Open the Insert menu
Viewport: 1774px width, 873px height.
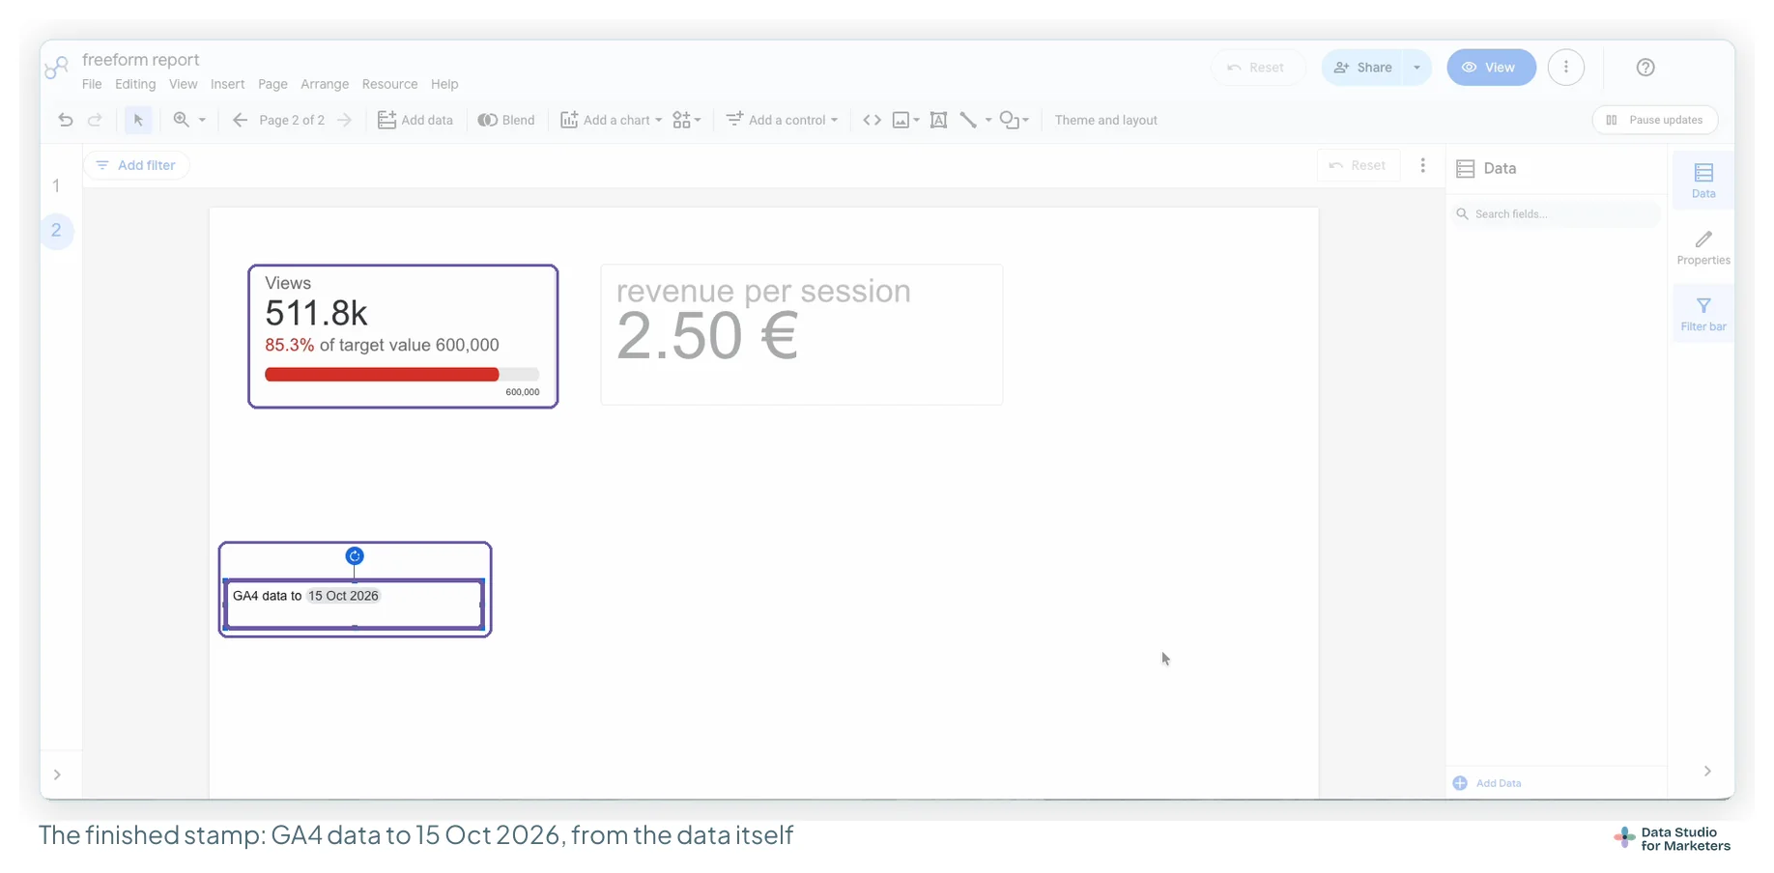(227, 84)
